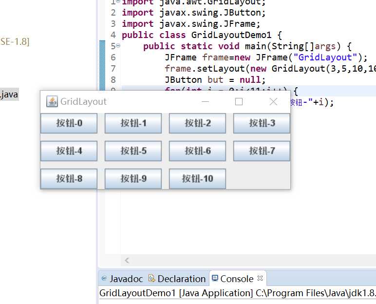The height and width of the screenshot is (304, 376).
Task: Maximize the GridLayout window
Action: tap(239, 101)
